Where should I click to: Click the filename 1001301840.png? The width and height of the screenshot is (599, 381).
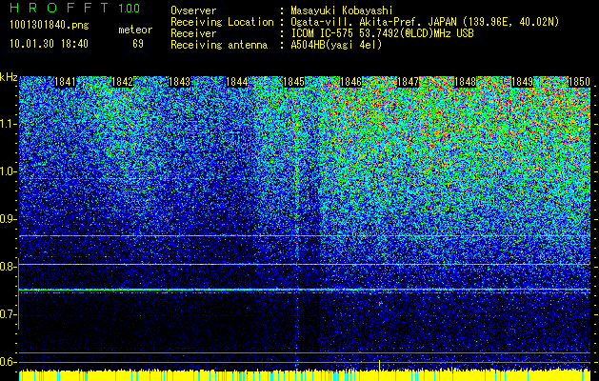50,26
